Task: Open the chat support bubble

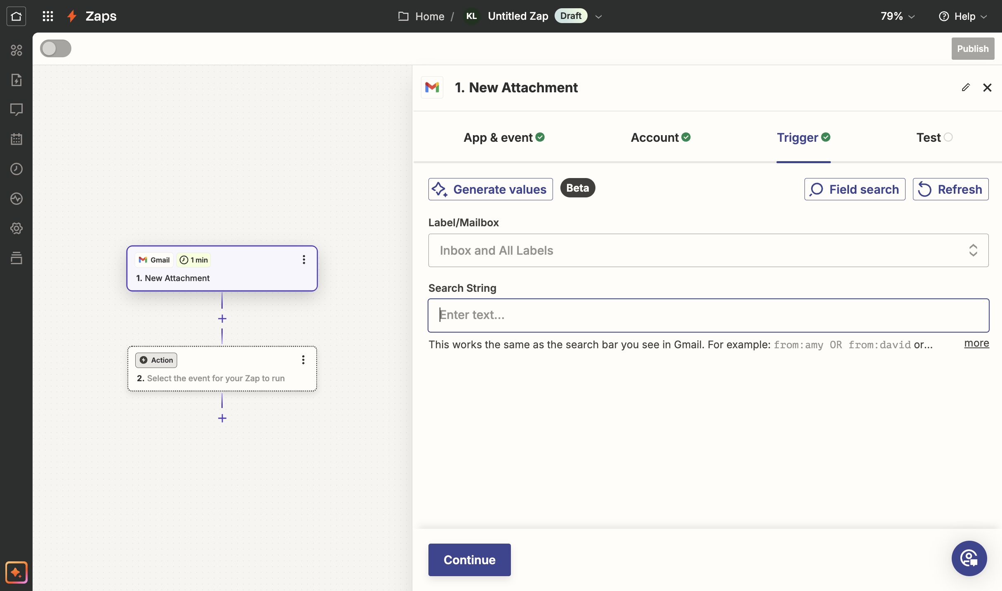Action: point(969,558)
